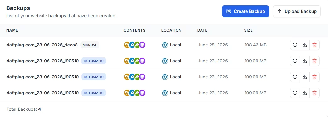Viewport: 328px width, 117px height.
Task: Restore the first automatic 190510 backup
Action: [x=295, y=61]
